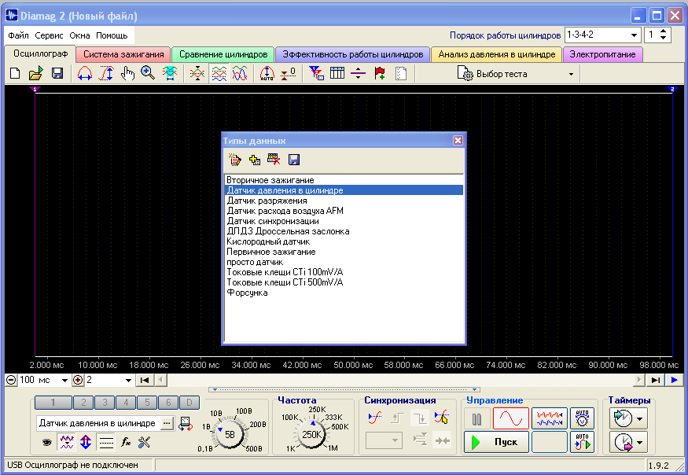Select Кислородный датчик in the list

(x=344, y=241)
